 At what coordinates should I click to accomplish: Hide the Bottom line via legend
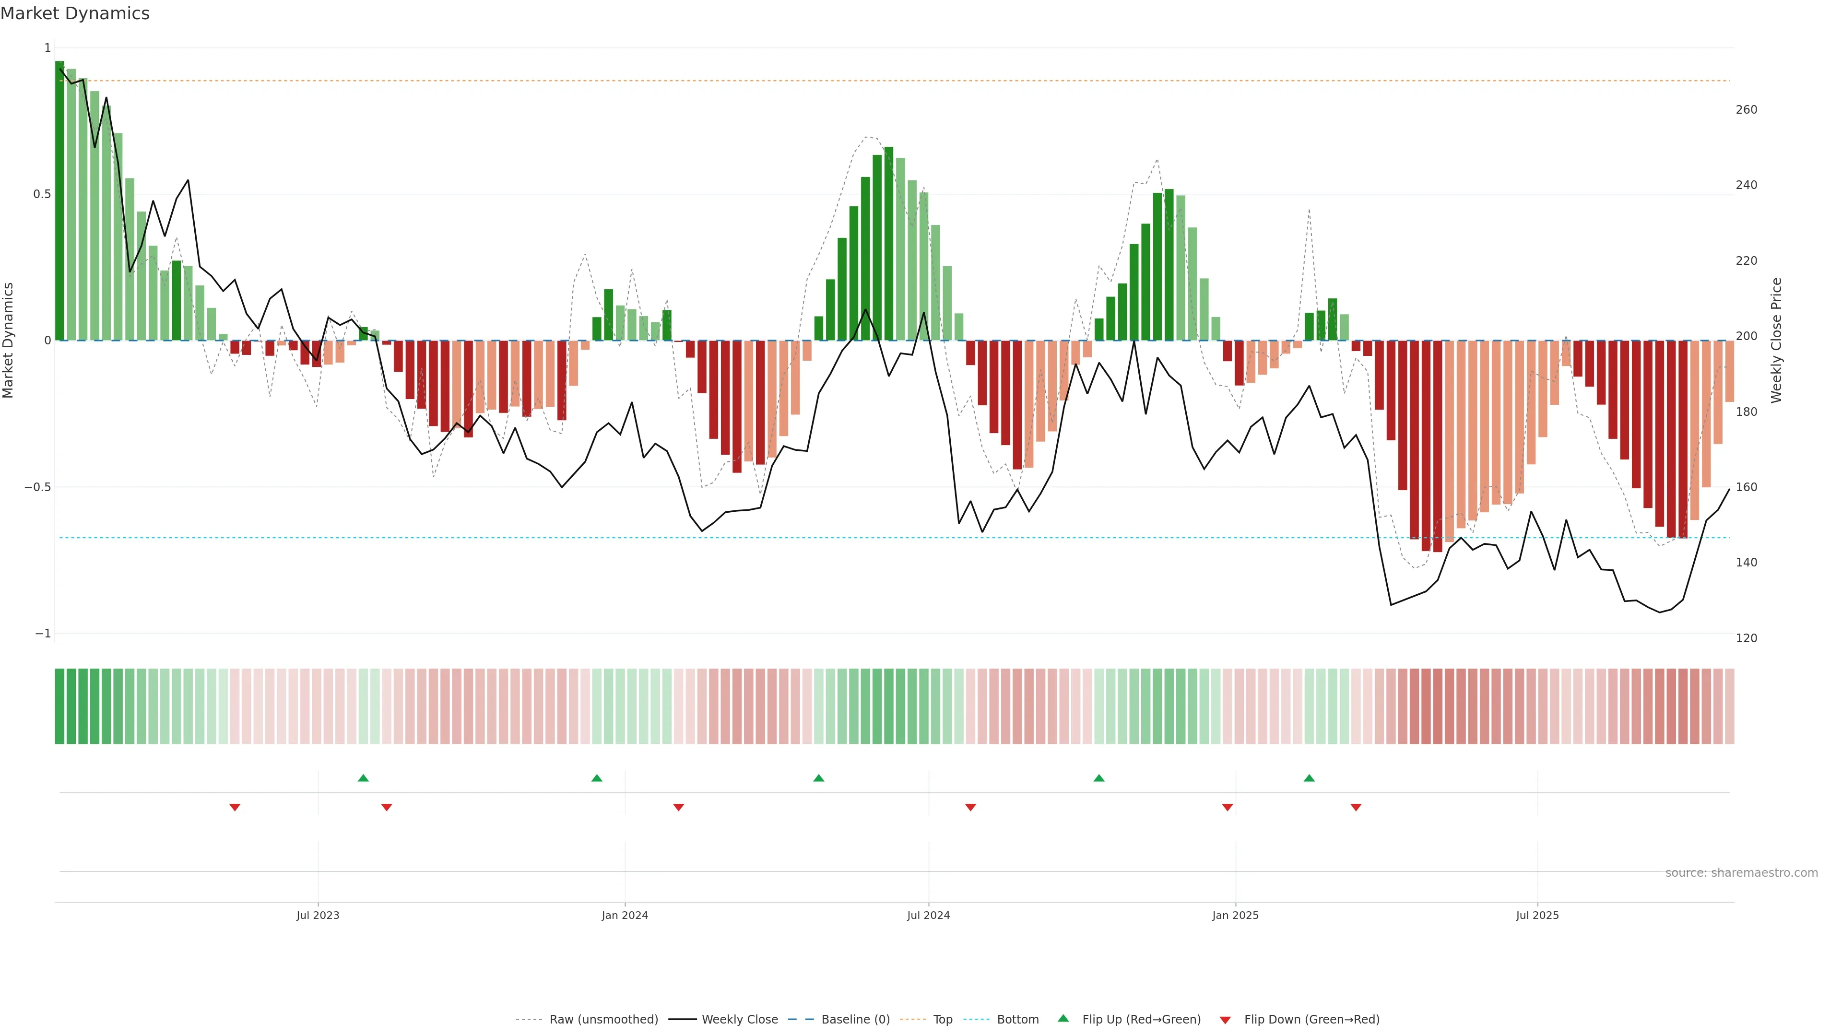click(x=1017, y=1020)
